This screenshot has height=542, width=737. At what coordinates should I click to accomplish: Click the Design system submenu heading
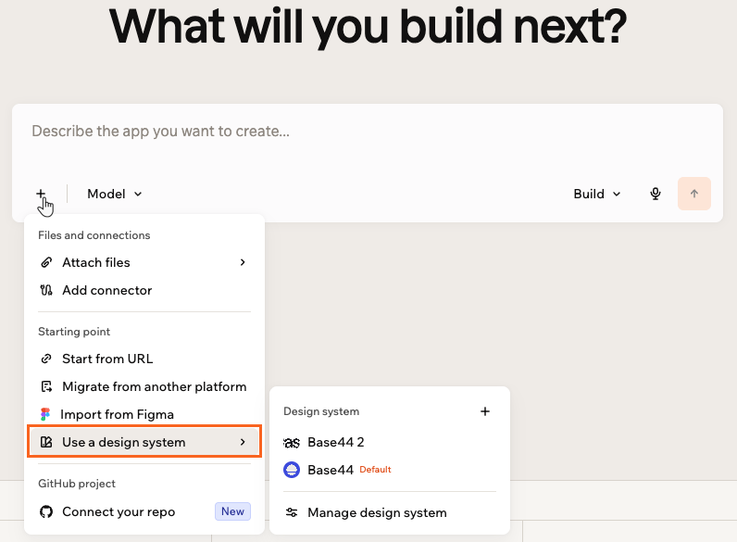pyautogui.click(x=321, y=411)
